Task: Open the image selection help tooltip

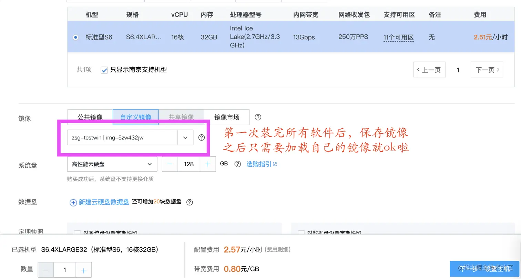Action: pos(201,137)
